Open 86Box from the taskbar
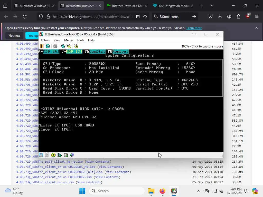 tap(174, 191)
